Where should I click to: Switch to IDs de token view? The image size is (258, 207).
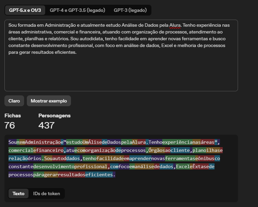[x=47, y=193]
